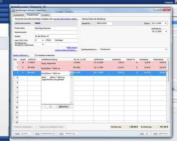Open 'Positionen bearbeiten...' dropdown button

click(25, 127)
